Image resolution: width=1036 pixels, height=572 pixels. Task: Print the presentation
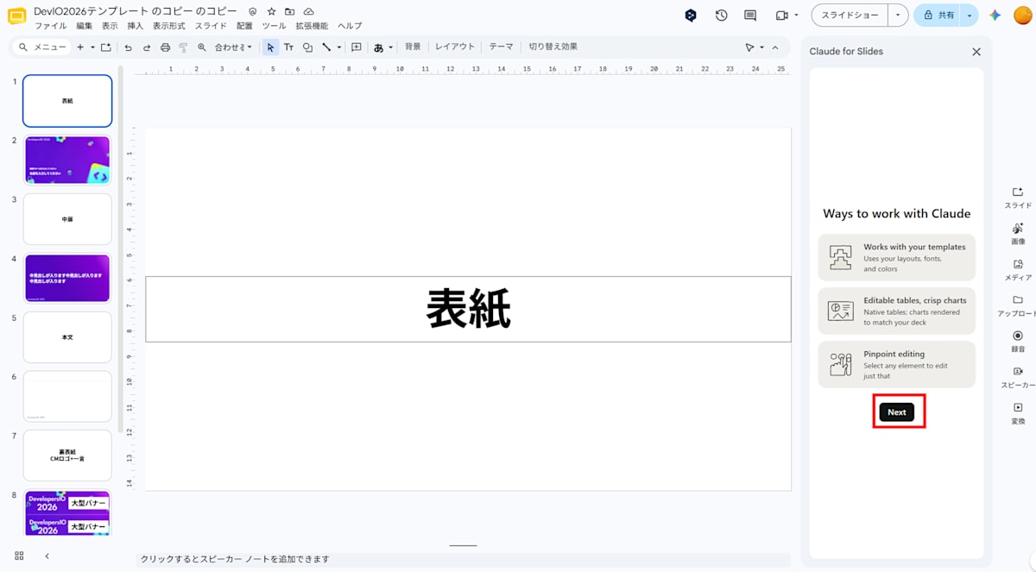pyautogui.click(x=165, y=47)
